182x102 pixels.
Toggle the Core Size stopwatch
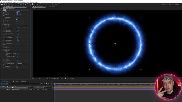pyautogui.click(x=3, y=20)
